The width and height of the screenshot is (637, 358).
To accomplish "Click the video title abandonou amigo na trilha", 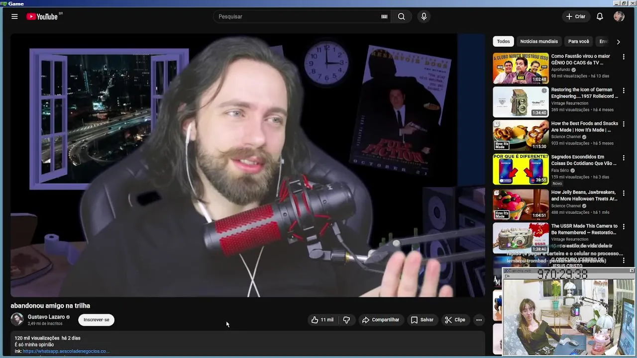I will [x=50, y=306].
